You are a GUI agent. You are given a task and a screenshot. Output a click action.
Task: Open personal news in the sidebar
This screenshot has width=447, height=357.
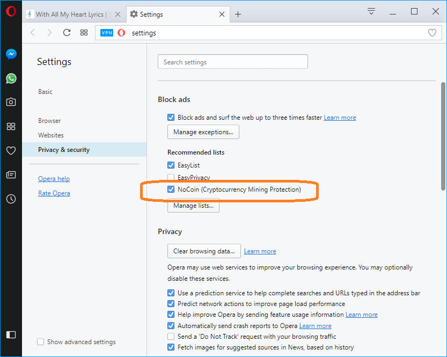(x=11, y=174)
